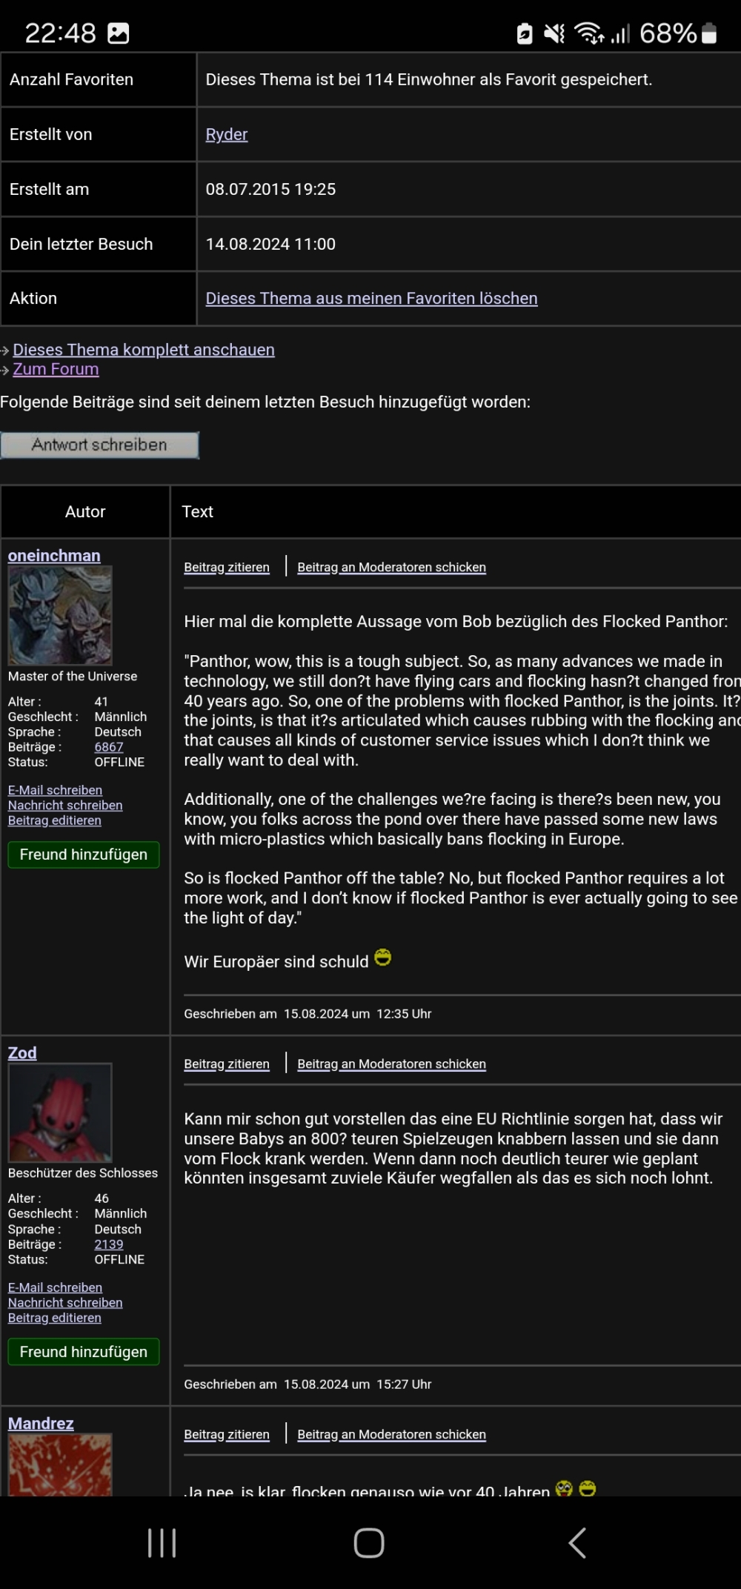Write an e-mail to Zod
The width and height of the screenshot is (741, 1589).
point(55,1287)
